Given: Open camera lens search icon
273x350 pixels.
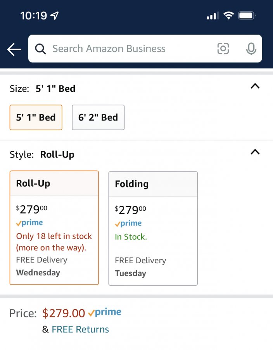Looking at the screenshot, I should (x=223, y=49).
